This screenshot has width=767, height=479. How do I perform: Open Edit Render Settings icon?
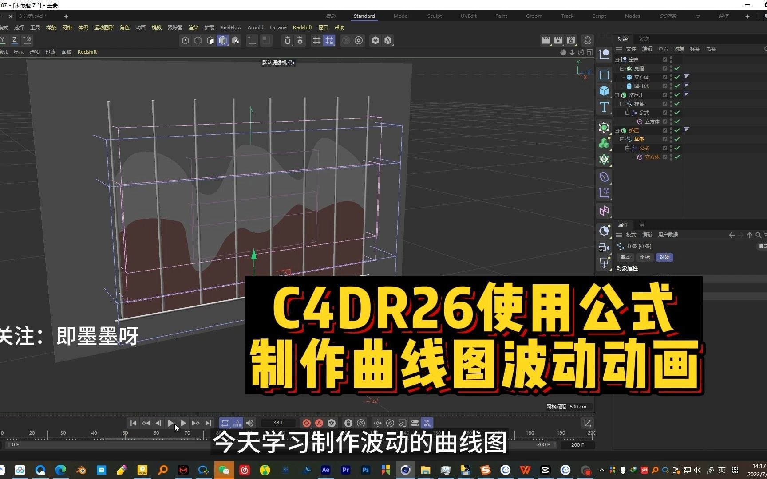[571, 40]
